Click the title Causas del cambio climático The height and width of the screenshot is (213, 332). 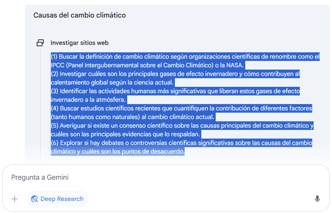(80, 15)
